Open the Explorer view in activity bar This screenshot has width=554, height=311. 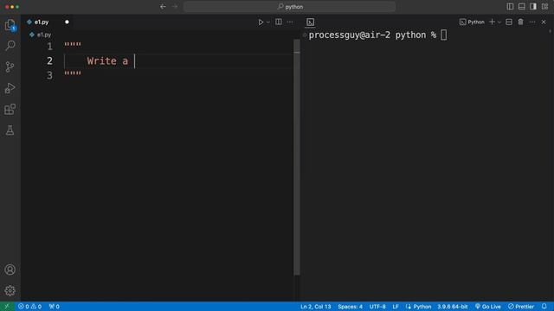click(10, 25)
